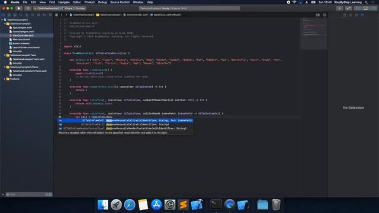
Task: Collapse the TableViewExample2UITests group
Action: [5, 67]
